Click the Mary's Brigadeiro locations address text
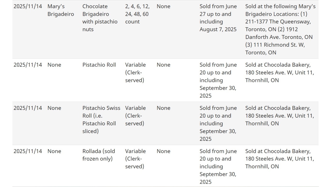The image size is (331, 187). [x=280, y=29]
